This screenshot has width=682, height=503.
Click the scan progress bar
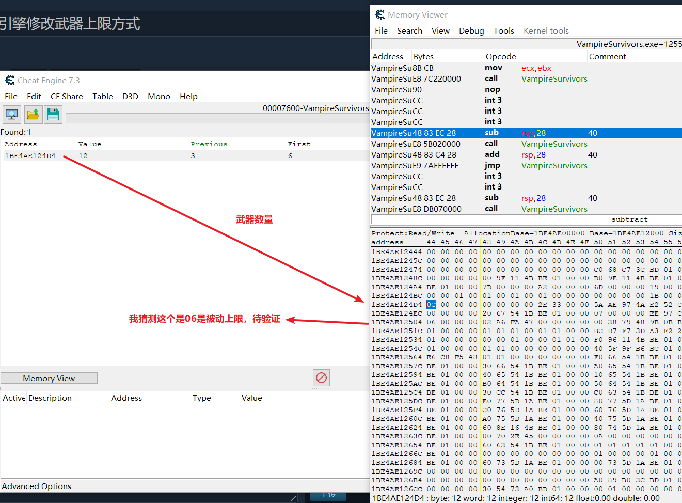click(217, 118)
